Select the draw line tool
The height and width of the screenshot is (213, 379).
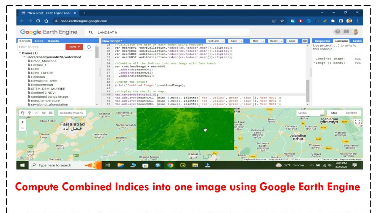(x=37, y=113)
